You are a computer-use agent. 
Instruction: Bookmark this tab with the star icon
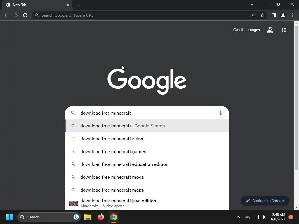coord(262,15)
